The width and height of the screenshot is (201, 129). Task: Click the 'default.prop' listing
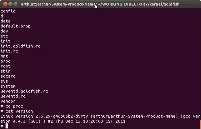click(16, 26)
